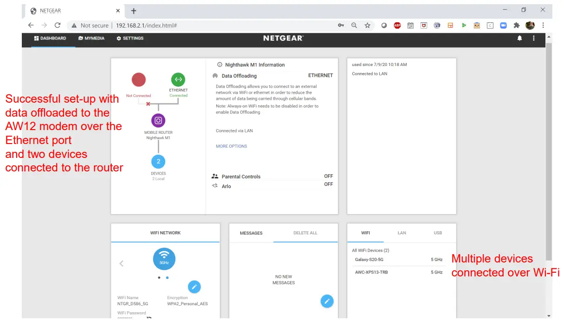The width and height of the screenshot is (563, 321).
Task: Open the three-dot menu in NETGEAR header
Action: coord(534,38)
